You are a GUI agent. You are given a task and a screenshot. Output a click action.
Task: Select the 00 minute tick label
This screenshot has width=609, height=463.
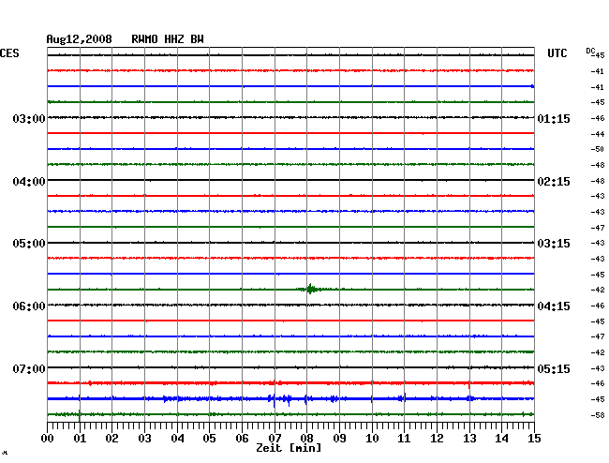(x=48, y=439)
